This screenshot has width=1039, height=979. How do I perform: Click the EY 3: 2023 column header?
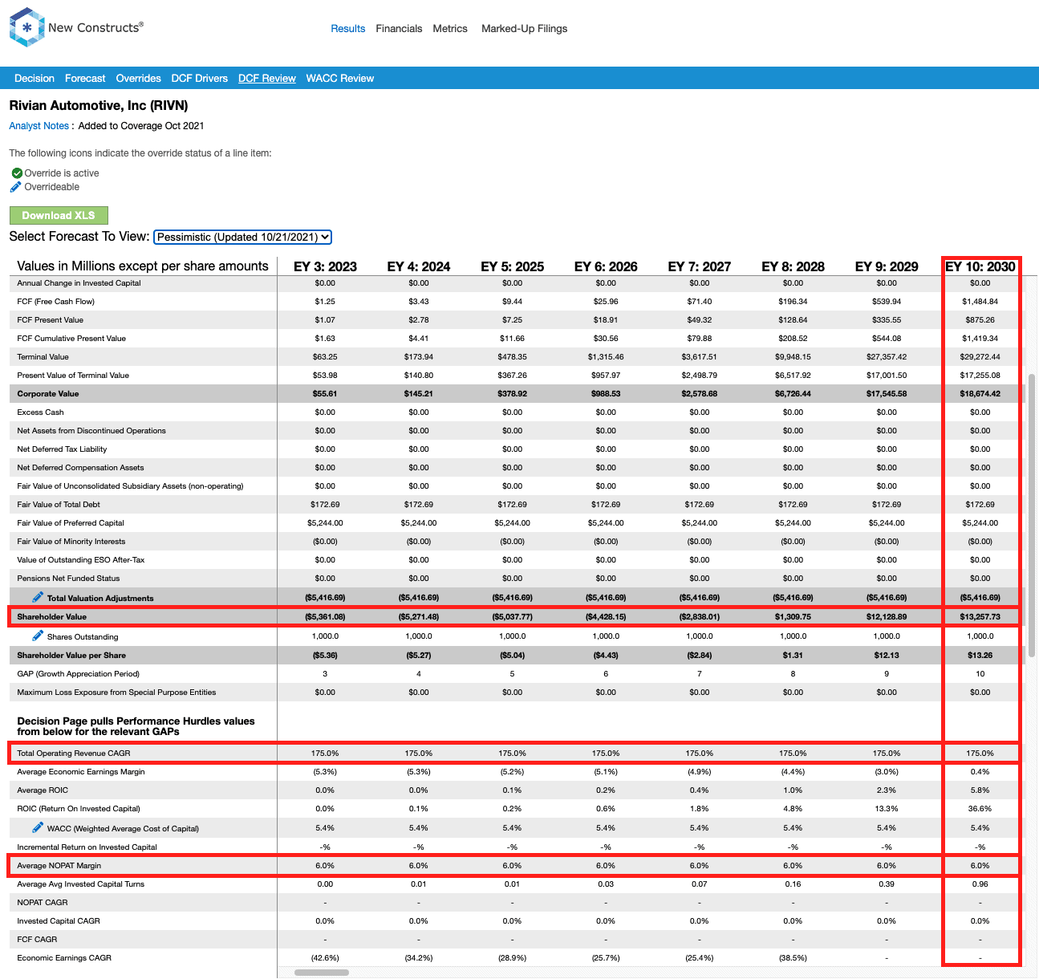coord(325,266)
